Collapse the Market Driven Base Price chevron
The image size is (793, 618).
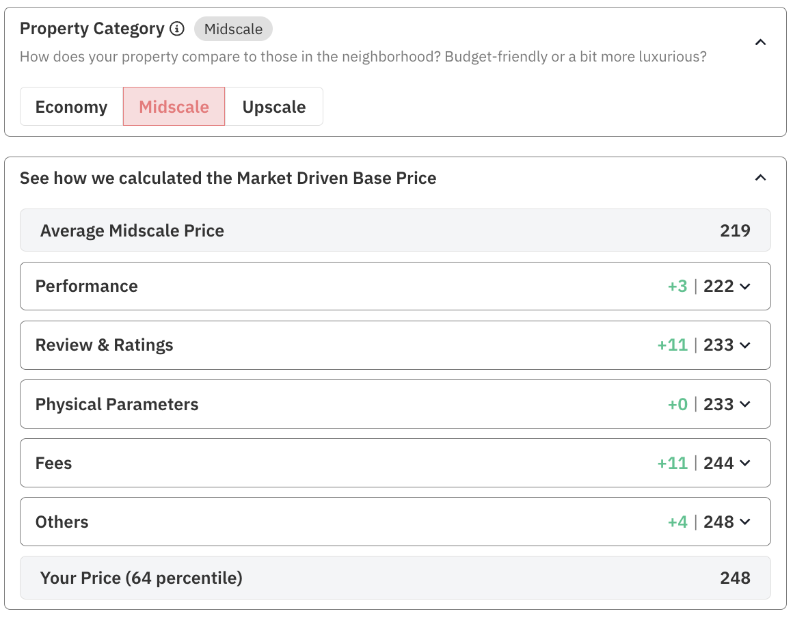tap(760, 178)
